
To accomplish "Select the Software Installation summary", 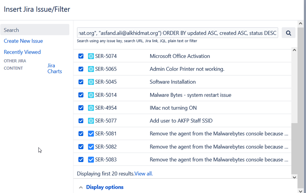I will (x=173, y=82).
